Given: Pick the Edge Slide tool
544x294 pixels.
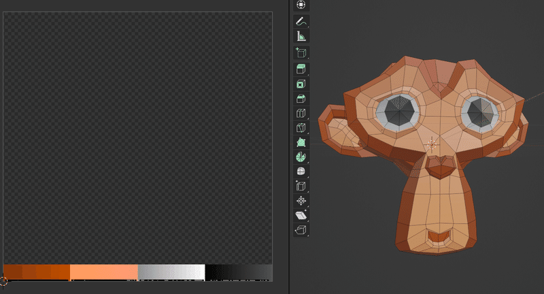Looking at the screenshot, I should pos(301,186).
